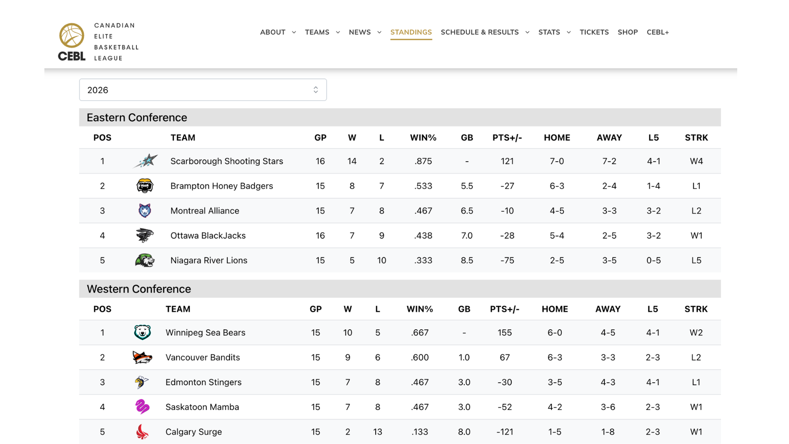Open the CEBL+ link

658,32
